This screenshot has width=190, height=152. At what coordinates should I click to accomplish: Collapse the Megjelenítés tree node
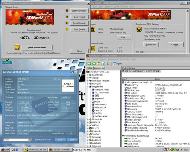click(x=87, y=87)
